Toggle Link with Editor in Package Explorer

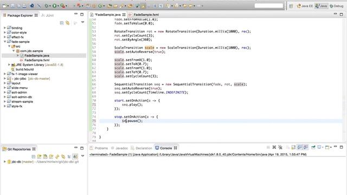67,23
